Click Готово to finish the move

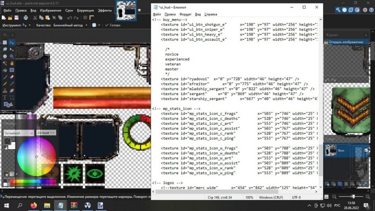click(112, 25)
